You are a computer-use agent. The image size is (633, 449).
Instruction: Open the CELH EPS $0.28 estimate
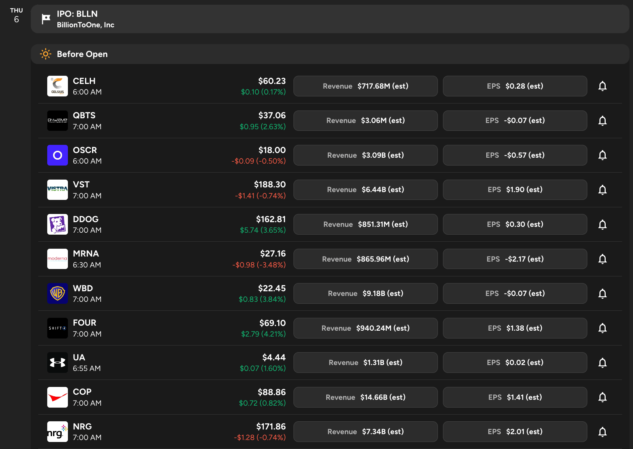[515, 86]
